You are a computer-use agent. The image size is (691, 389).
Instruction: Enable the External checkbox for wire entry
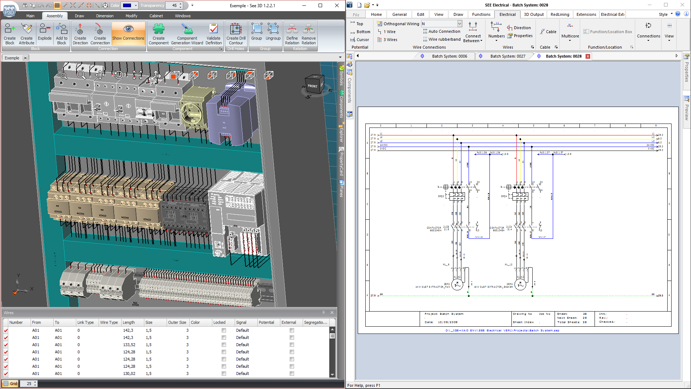click(292, 330)
